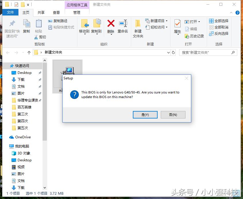Viewport: 243px width, 199px height.
Task: Open pinned Desktop under Quick access
Action: [x=24, y=73]
